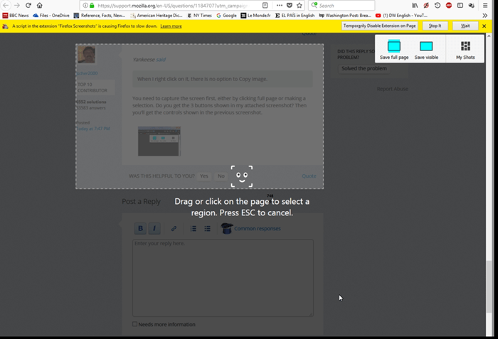
Task: Show more bookmarks with the chevron
Action: coord(484,15)
